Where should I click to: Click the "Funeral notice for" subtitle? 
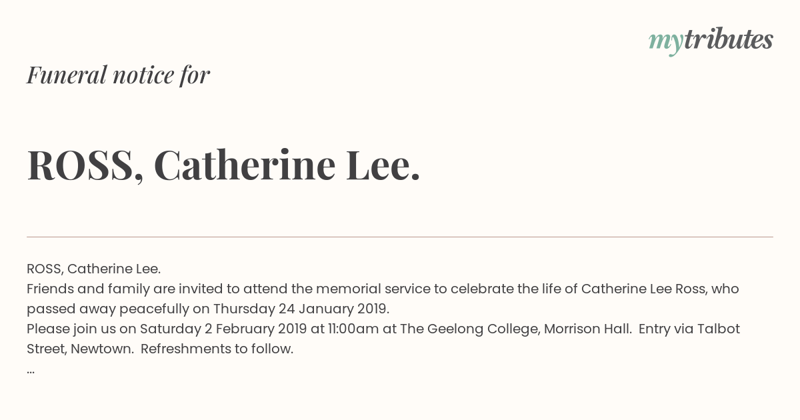tap(118, 75)
